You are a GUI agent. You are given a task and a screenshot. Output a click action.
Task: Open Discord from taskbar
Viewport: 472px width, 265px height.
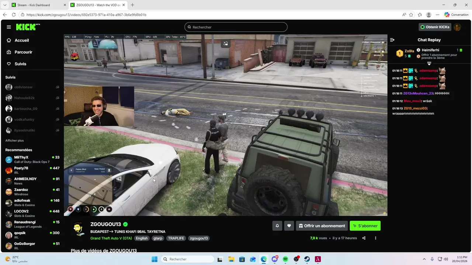275,259
